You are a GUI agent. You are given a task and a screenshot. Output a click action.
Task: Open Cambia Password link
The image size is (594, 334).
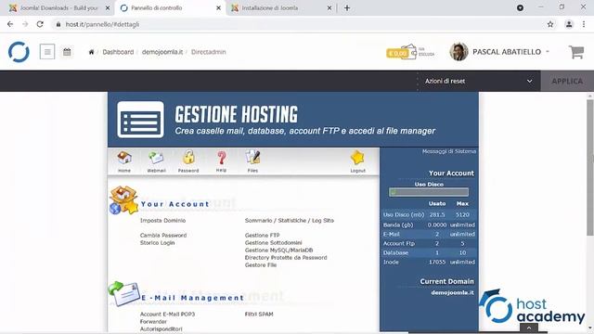point(163,235)
